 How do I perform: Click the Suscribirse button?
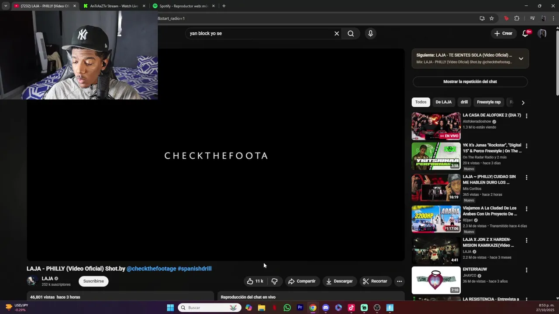93,281
